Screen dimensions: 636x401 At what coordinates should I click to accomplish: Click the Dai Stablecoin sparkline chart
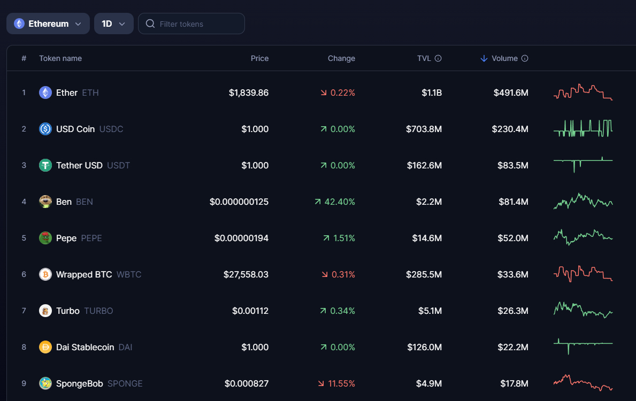tap(583, 346)
